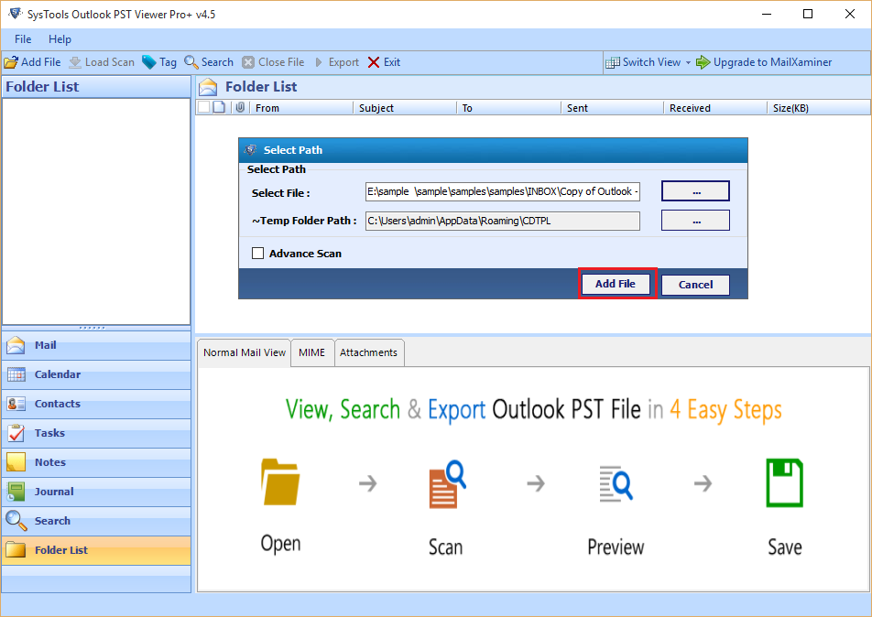Enable the Advance Scan checkbox
This screenshot has height=617, width=872.
tap(257, 254)
